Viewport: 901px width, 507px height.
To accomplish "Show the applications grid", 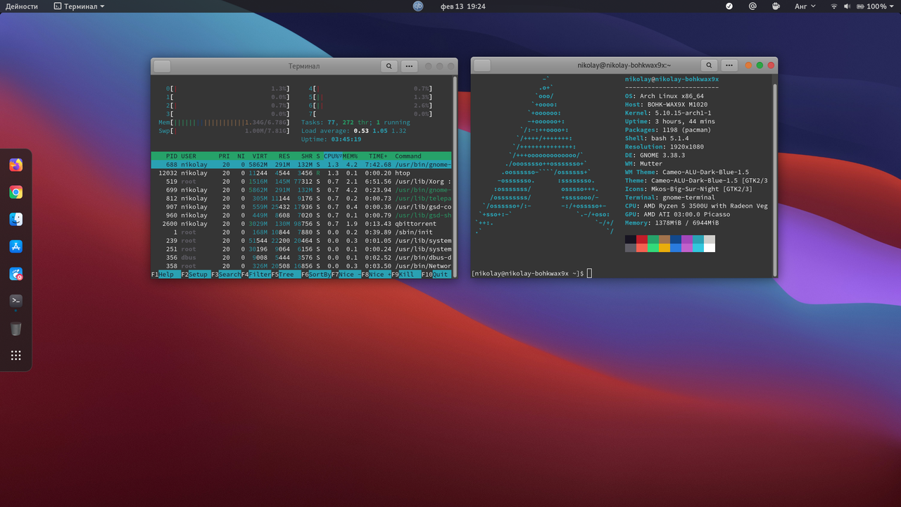I will (x=15, y=356).
